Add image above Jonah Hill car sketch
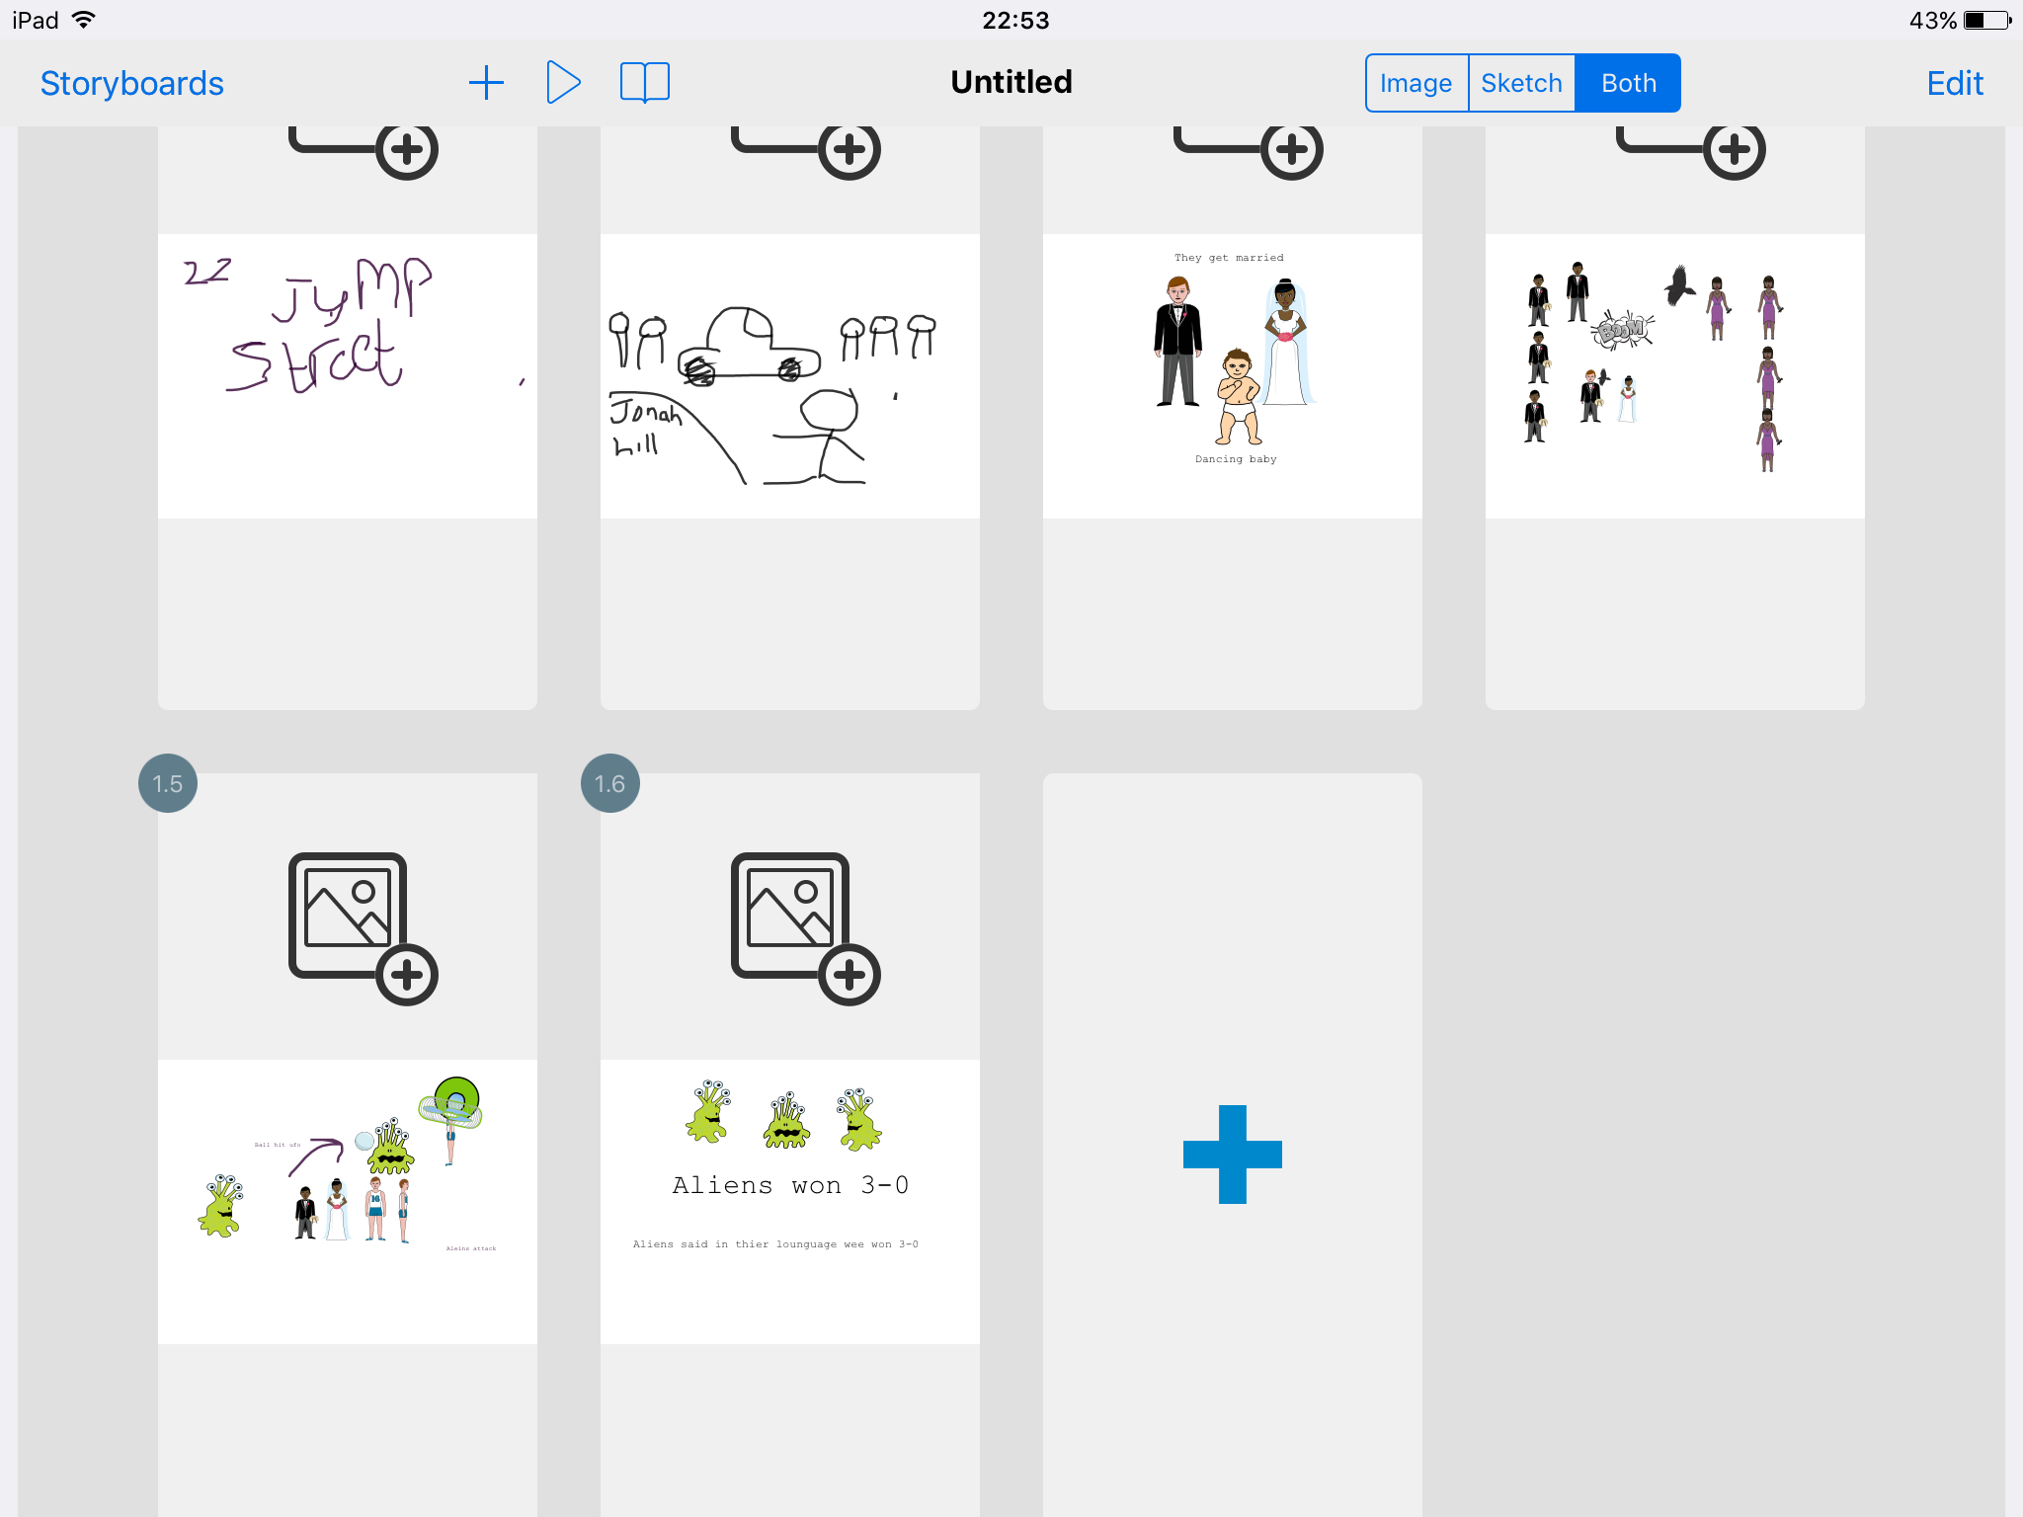 pos(805,153)
